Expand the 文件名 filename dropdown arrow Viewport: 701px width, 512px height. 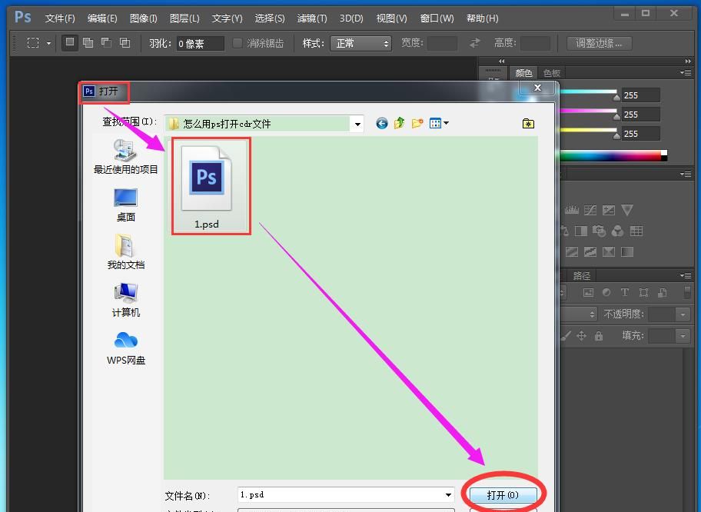(x=448, y=494)
